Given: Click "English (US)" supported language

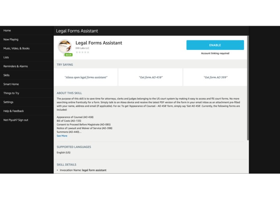Looking at the screenshot, I should pos(64,152).
